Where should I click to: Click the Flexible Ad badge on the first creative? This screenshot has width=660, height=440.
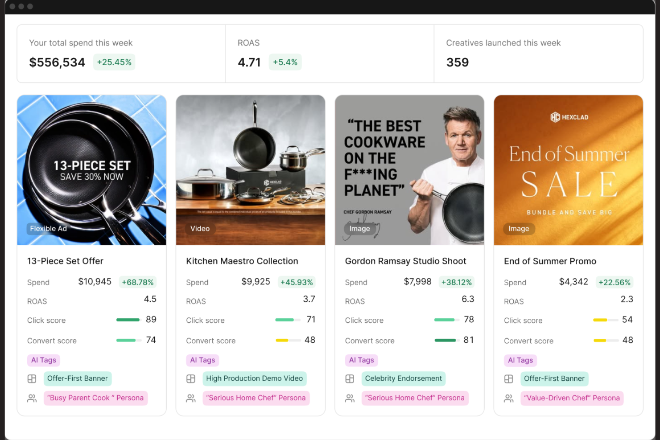(x=48, y=228)
